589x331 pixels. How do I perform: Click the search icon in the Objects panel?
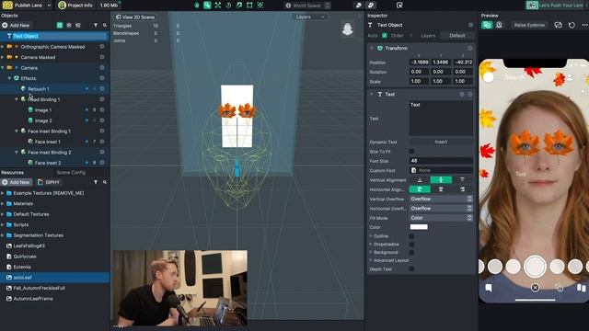pos(105,25)
